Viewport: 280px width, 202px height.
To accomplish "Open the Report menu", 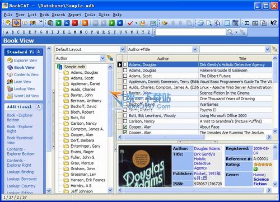I will (74, 15).
